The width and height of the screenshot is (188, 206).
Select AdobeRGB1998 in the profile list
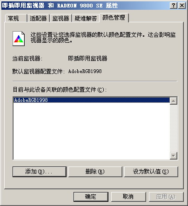92,100
